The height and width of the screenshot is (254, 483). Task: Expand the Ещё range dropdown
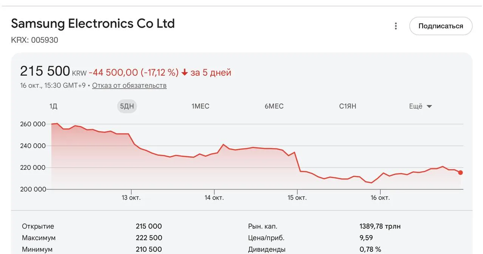pos(420,106)
